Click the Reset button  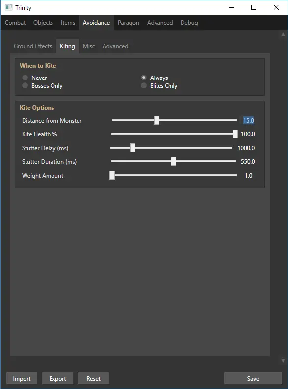(93, 378)
